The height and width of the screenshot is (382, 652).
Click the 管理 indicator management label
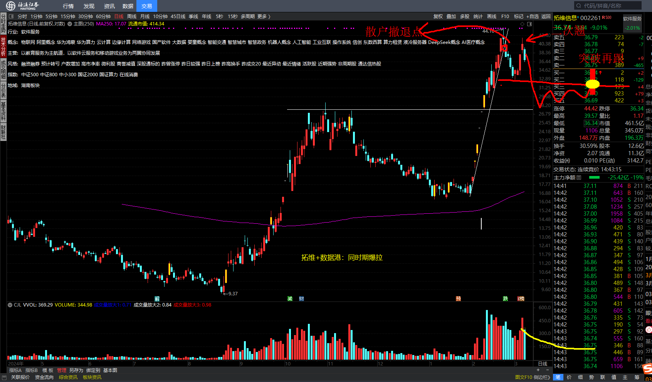62,370
